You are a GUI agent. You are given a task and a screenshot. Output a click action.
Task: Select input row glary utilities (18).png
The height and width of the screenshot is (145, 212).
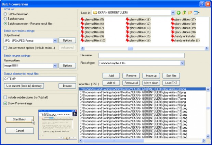(142, 134)
